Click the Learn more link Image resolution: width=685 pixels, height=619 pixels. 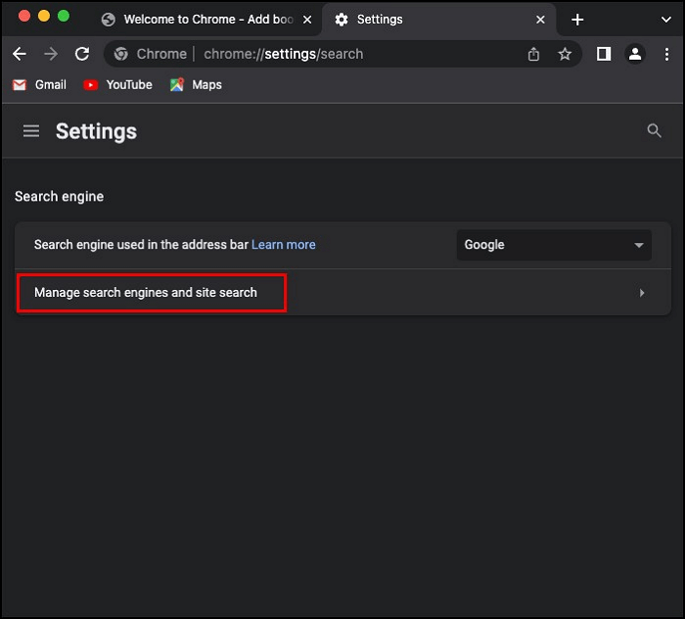point(284,245)
